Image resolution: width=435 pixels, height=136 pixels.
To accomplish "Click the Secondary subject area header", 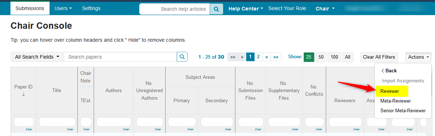I will (x=217, y=101).
